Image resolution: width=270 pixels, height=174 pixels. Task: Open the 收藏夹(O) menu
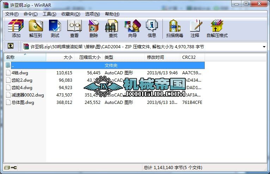tap(71, 14)
